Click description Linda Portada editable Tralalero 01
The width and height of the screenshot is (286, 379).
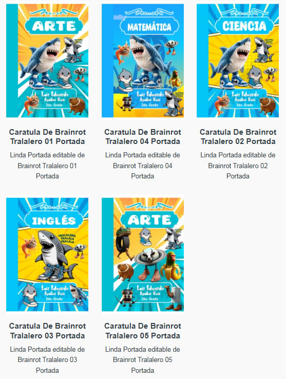(x=47, y=166)
